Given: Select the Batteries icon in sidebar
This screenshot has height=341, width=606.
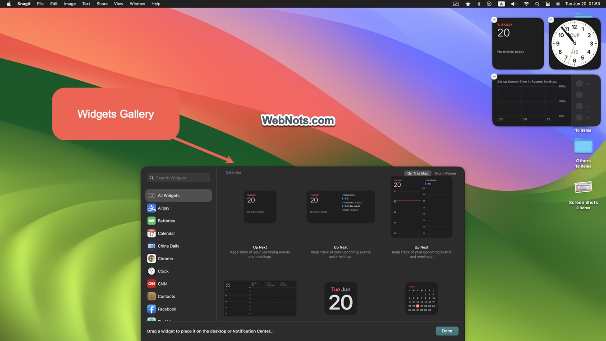Looking at the screenshot, I should pos(151,221).
